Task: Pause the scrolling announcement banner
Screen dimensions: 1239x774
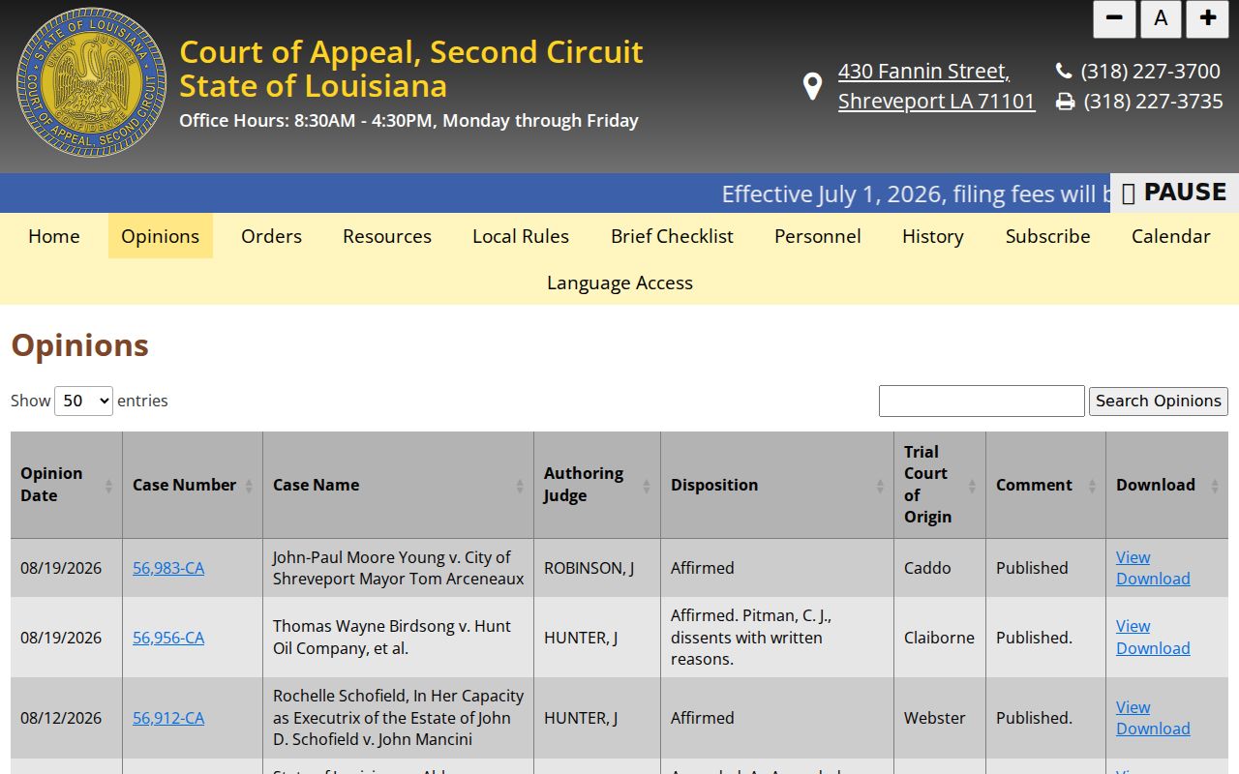Action: tap(1174, 193)
